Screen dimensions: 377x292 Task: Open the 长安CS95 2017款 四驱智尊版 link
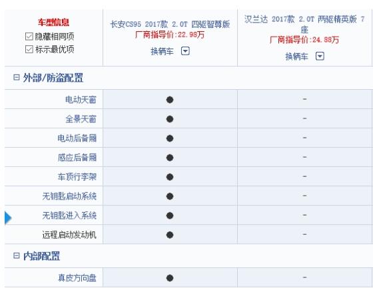[170, 24]
